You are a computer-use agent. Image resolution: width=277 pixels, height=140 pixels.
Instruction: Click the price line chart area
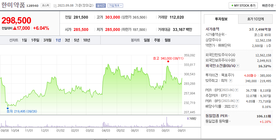(91, 84)
